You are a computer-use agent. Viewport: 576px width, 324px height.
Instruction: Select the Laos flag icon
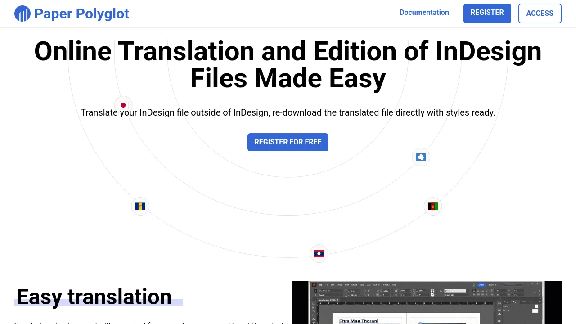point(319,254)
